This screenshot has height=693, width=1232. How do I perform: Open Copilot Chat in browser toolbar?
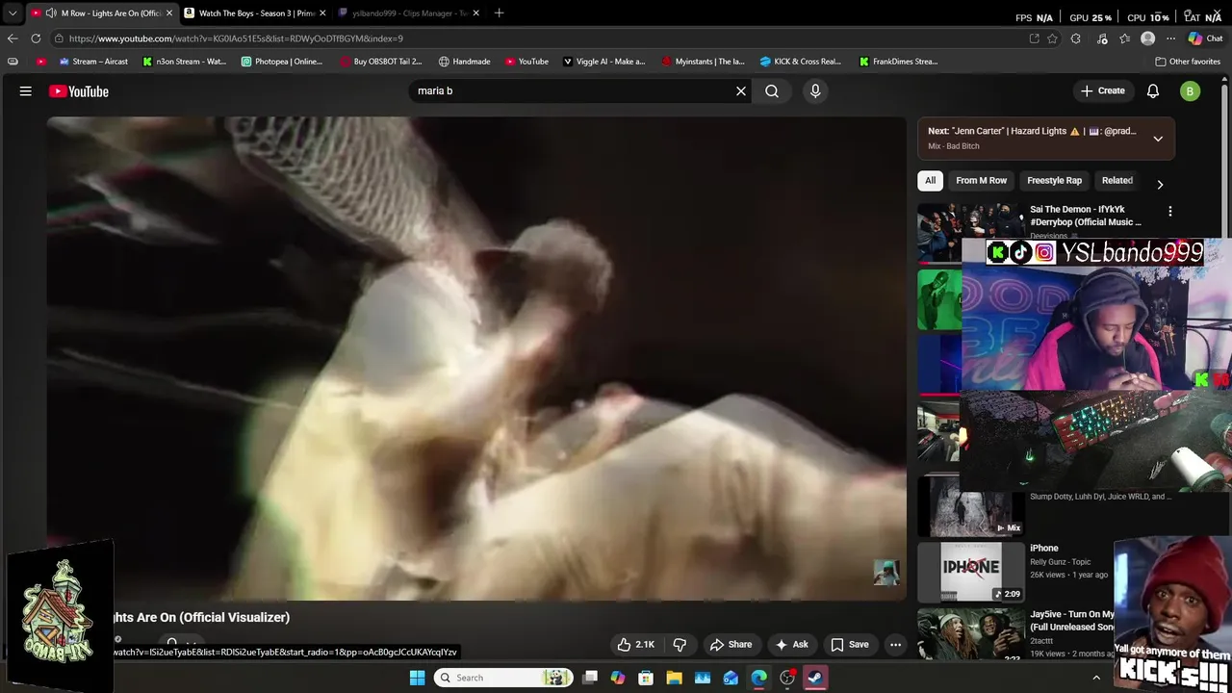1205,38
